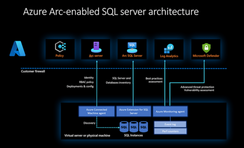Click the Event log box
The width and height of the screenshot is (244, 148).
click(170, 124)
